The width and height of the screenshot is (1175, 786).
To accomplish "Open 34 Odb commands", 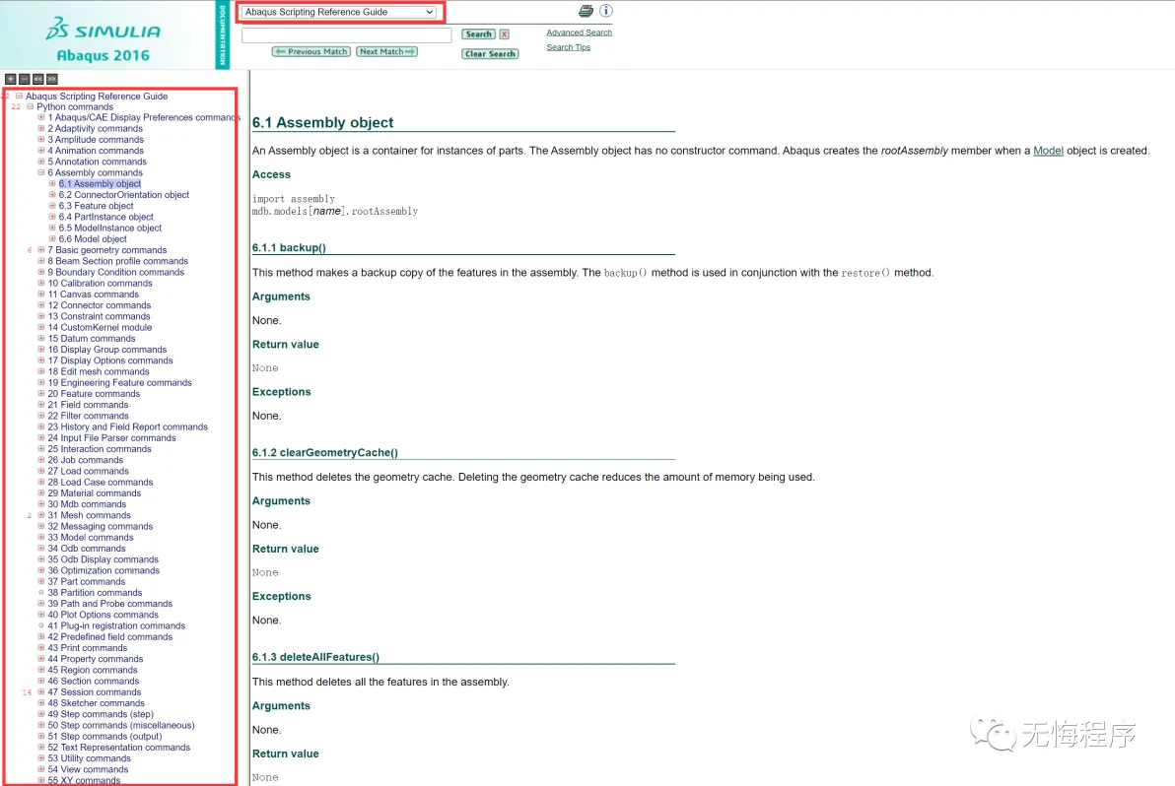I will point(87,549).
